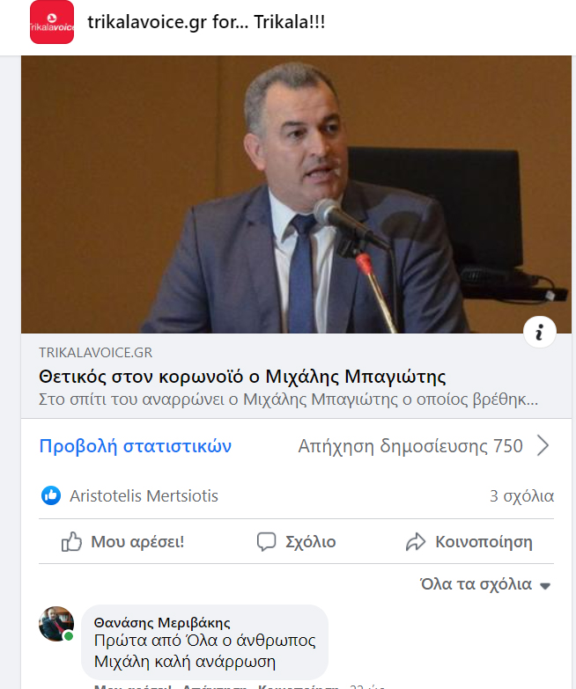The height and width of the screenshot is (689, 576).
Task: Open the Όλα τα σχόλια dropdown
Action: [x=485, y=584]
